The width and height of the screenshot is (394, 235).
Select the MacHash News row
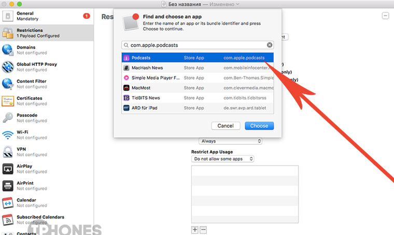pos(198,68)
